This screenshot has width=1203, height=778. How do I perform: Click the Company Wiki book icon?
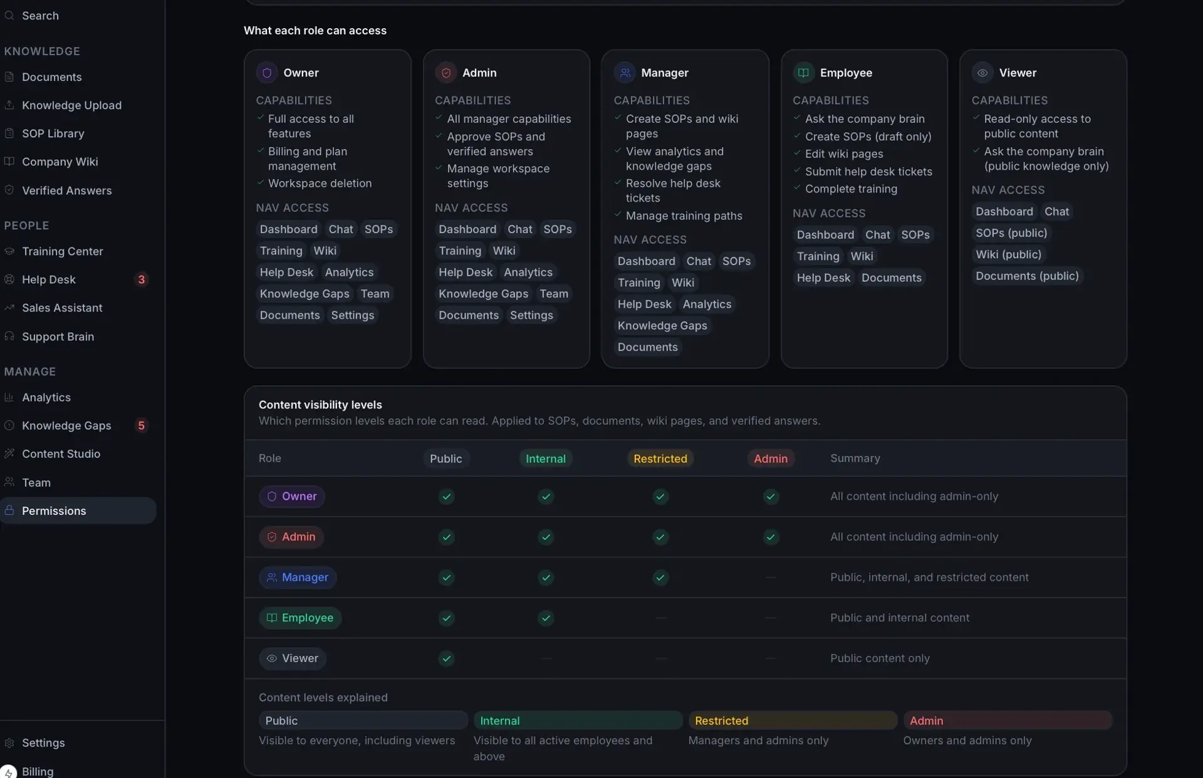click(9, 161)
